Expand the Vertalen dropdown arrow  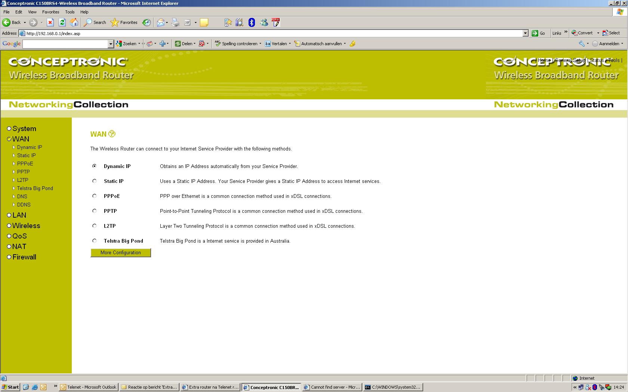[x=290, y=44]
